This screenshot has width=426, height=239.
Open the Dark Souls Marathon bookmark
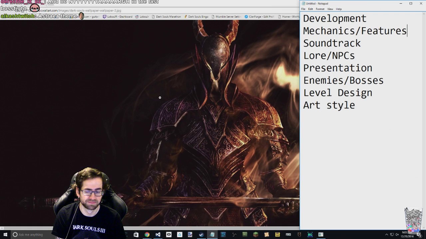coord(166,17)
